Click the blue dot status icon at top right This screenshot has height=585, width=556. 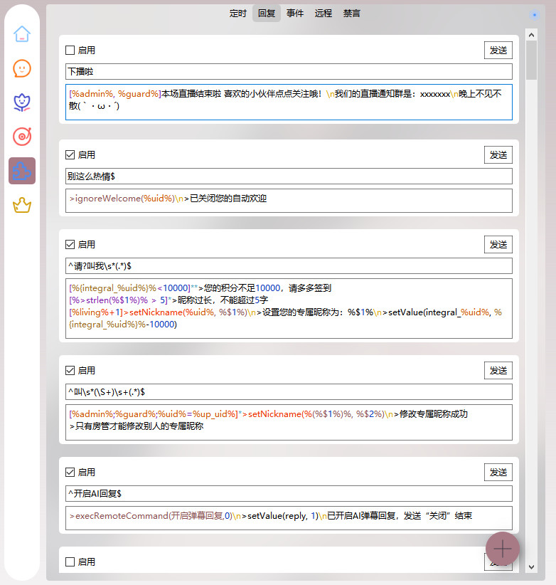(x=535, y=14)
